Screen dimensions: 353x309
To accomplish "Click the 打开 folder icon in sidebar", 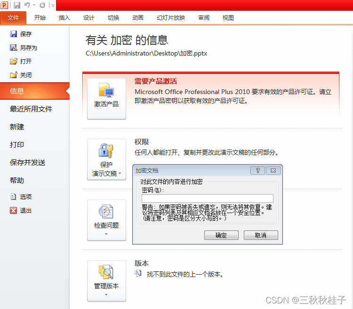I will click(14, 62).
